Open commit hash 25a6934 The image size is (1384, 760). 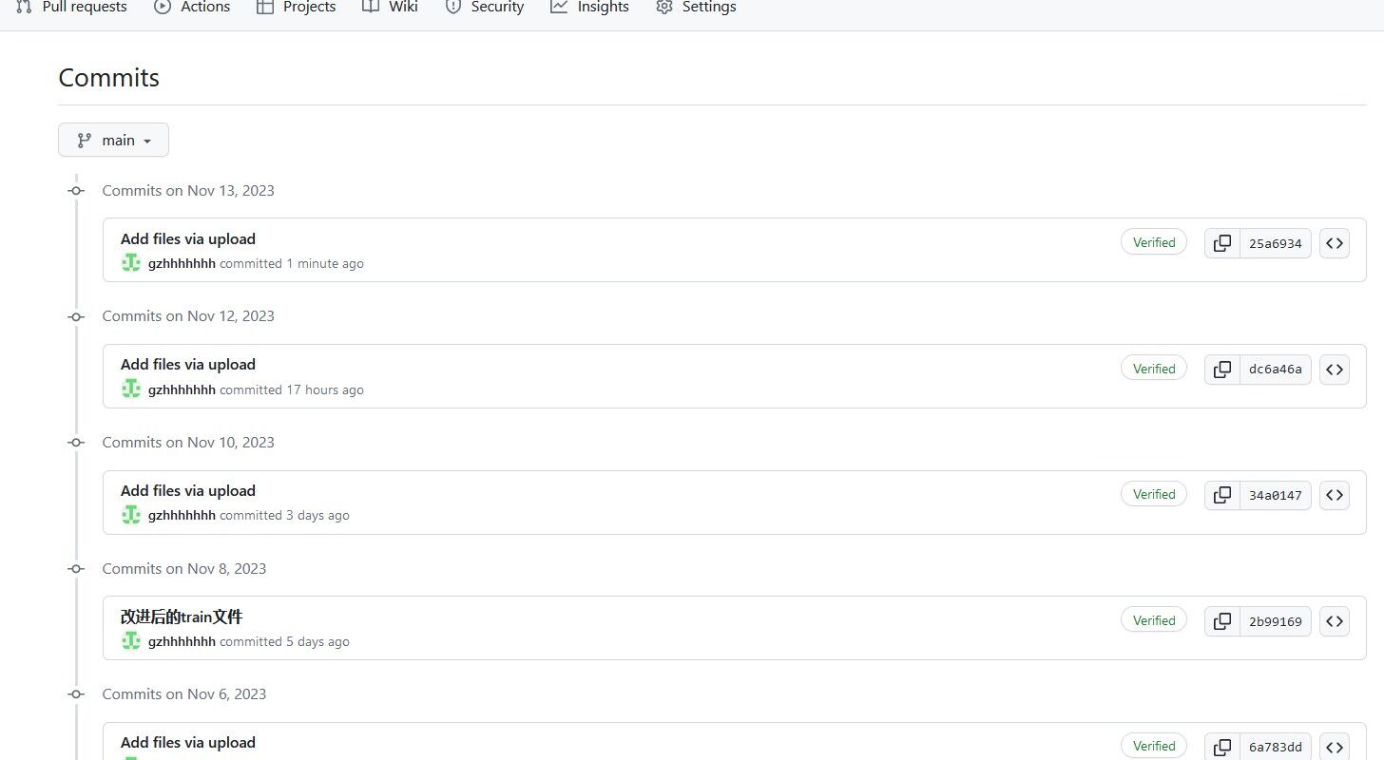(x=1276, y=243)
